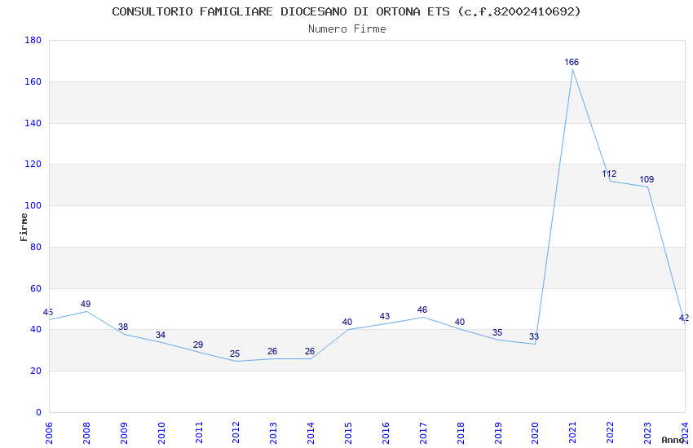Click the Firme y-axis title
The width and height of the screenshot is (693, 448).
point(24,227)
